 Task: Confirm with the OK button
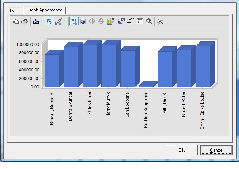181,150
